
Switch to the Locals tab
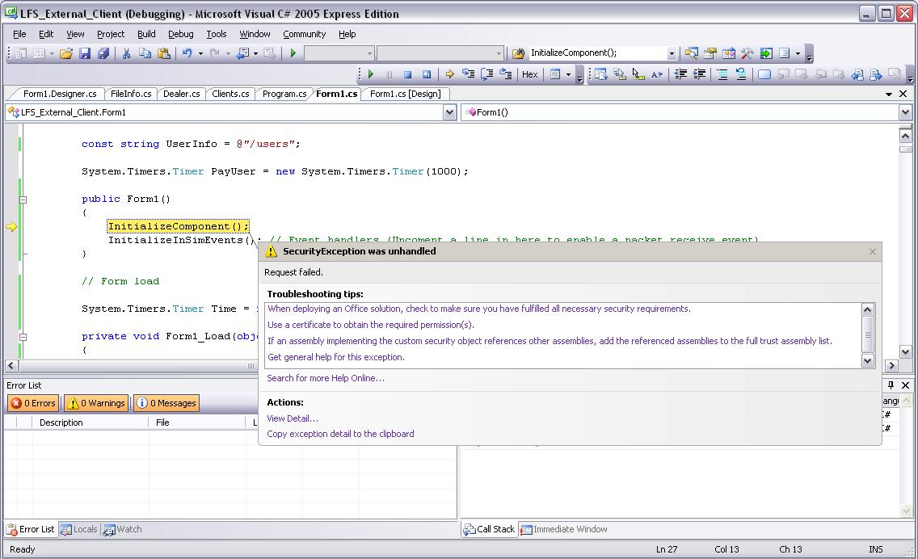pyautogui.click(x=79, y=529)
